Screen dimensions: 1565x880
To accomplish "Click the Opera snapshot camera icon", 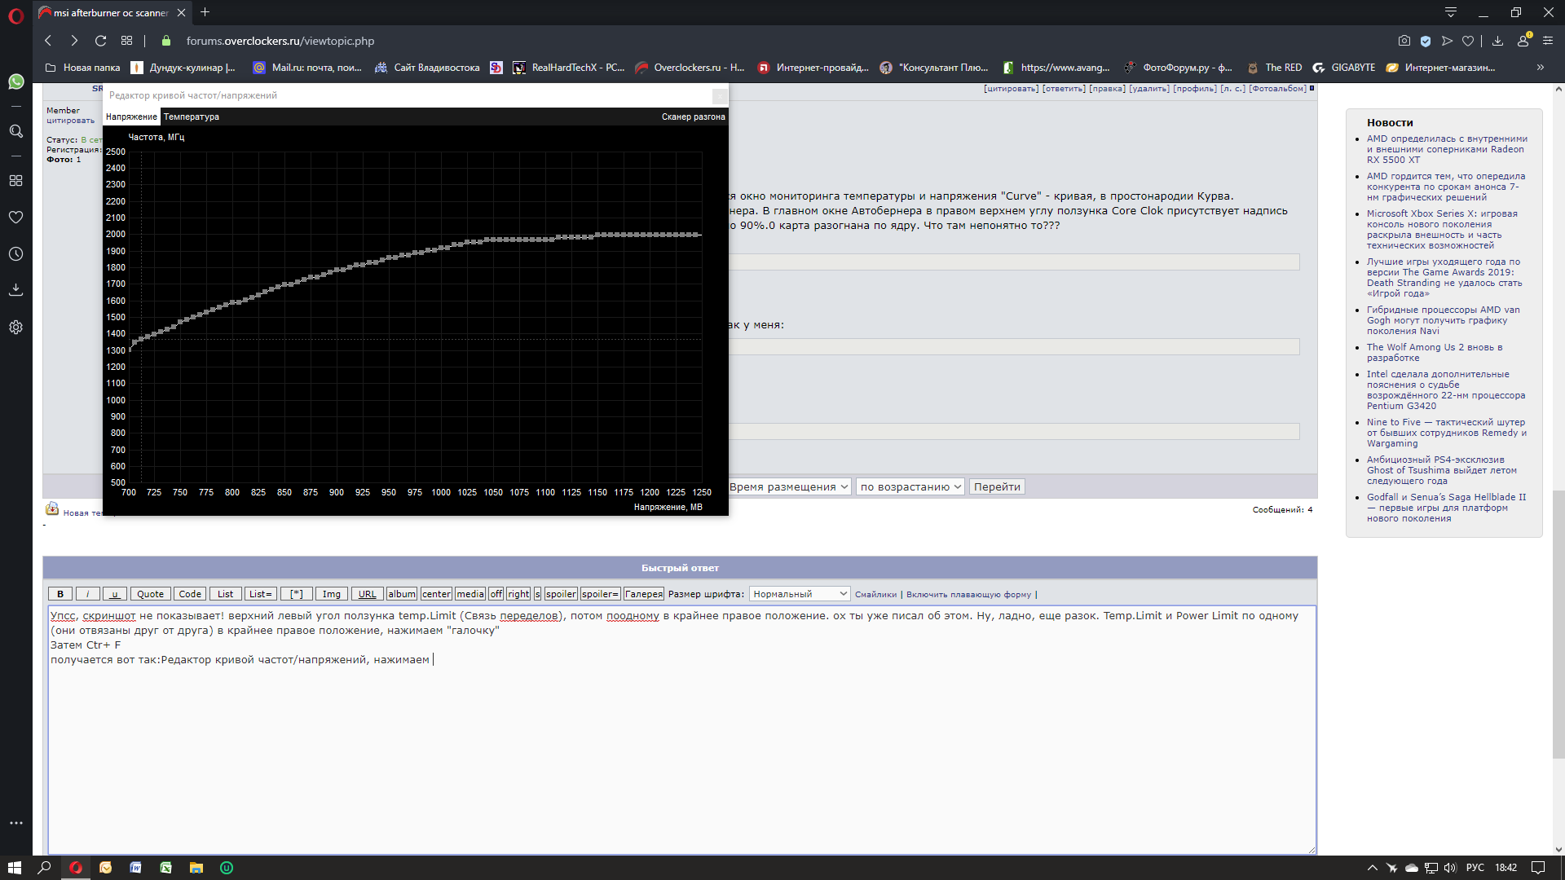I will (x=1404, y=41).
